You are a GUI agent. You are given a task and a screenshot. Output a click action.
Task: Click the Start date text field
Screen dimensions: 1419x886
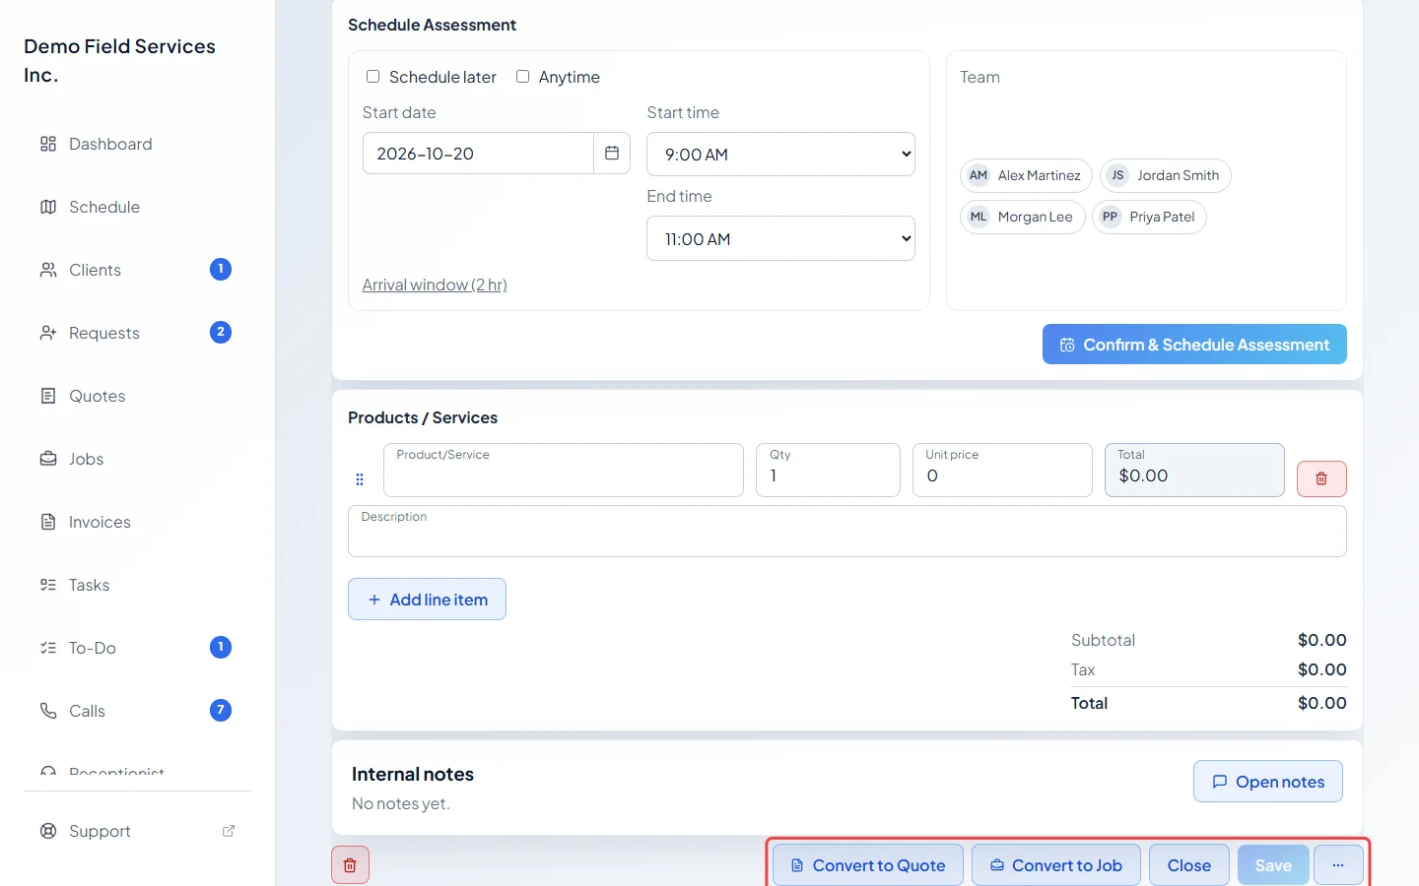click(x=479, y=154)
